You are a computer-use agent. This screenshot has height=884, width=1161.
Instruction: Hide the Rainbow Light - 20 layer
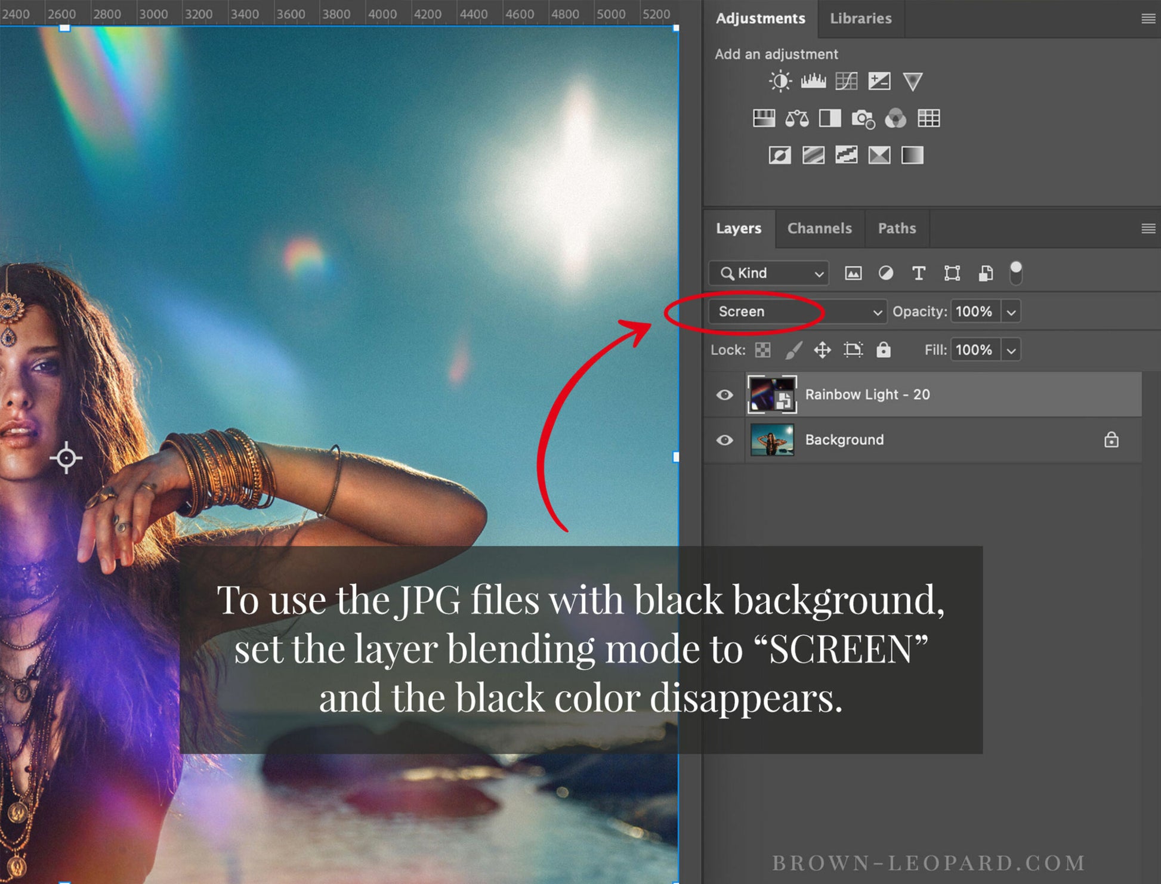pyautogui.click(x=724, y=395)
